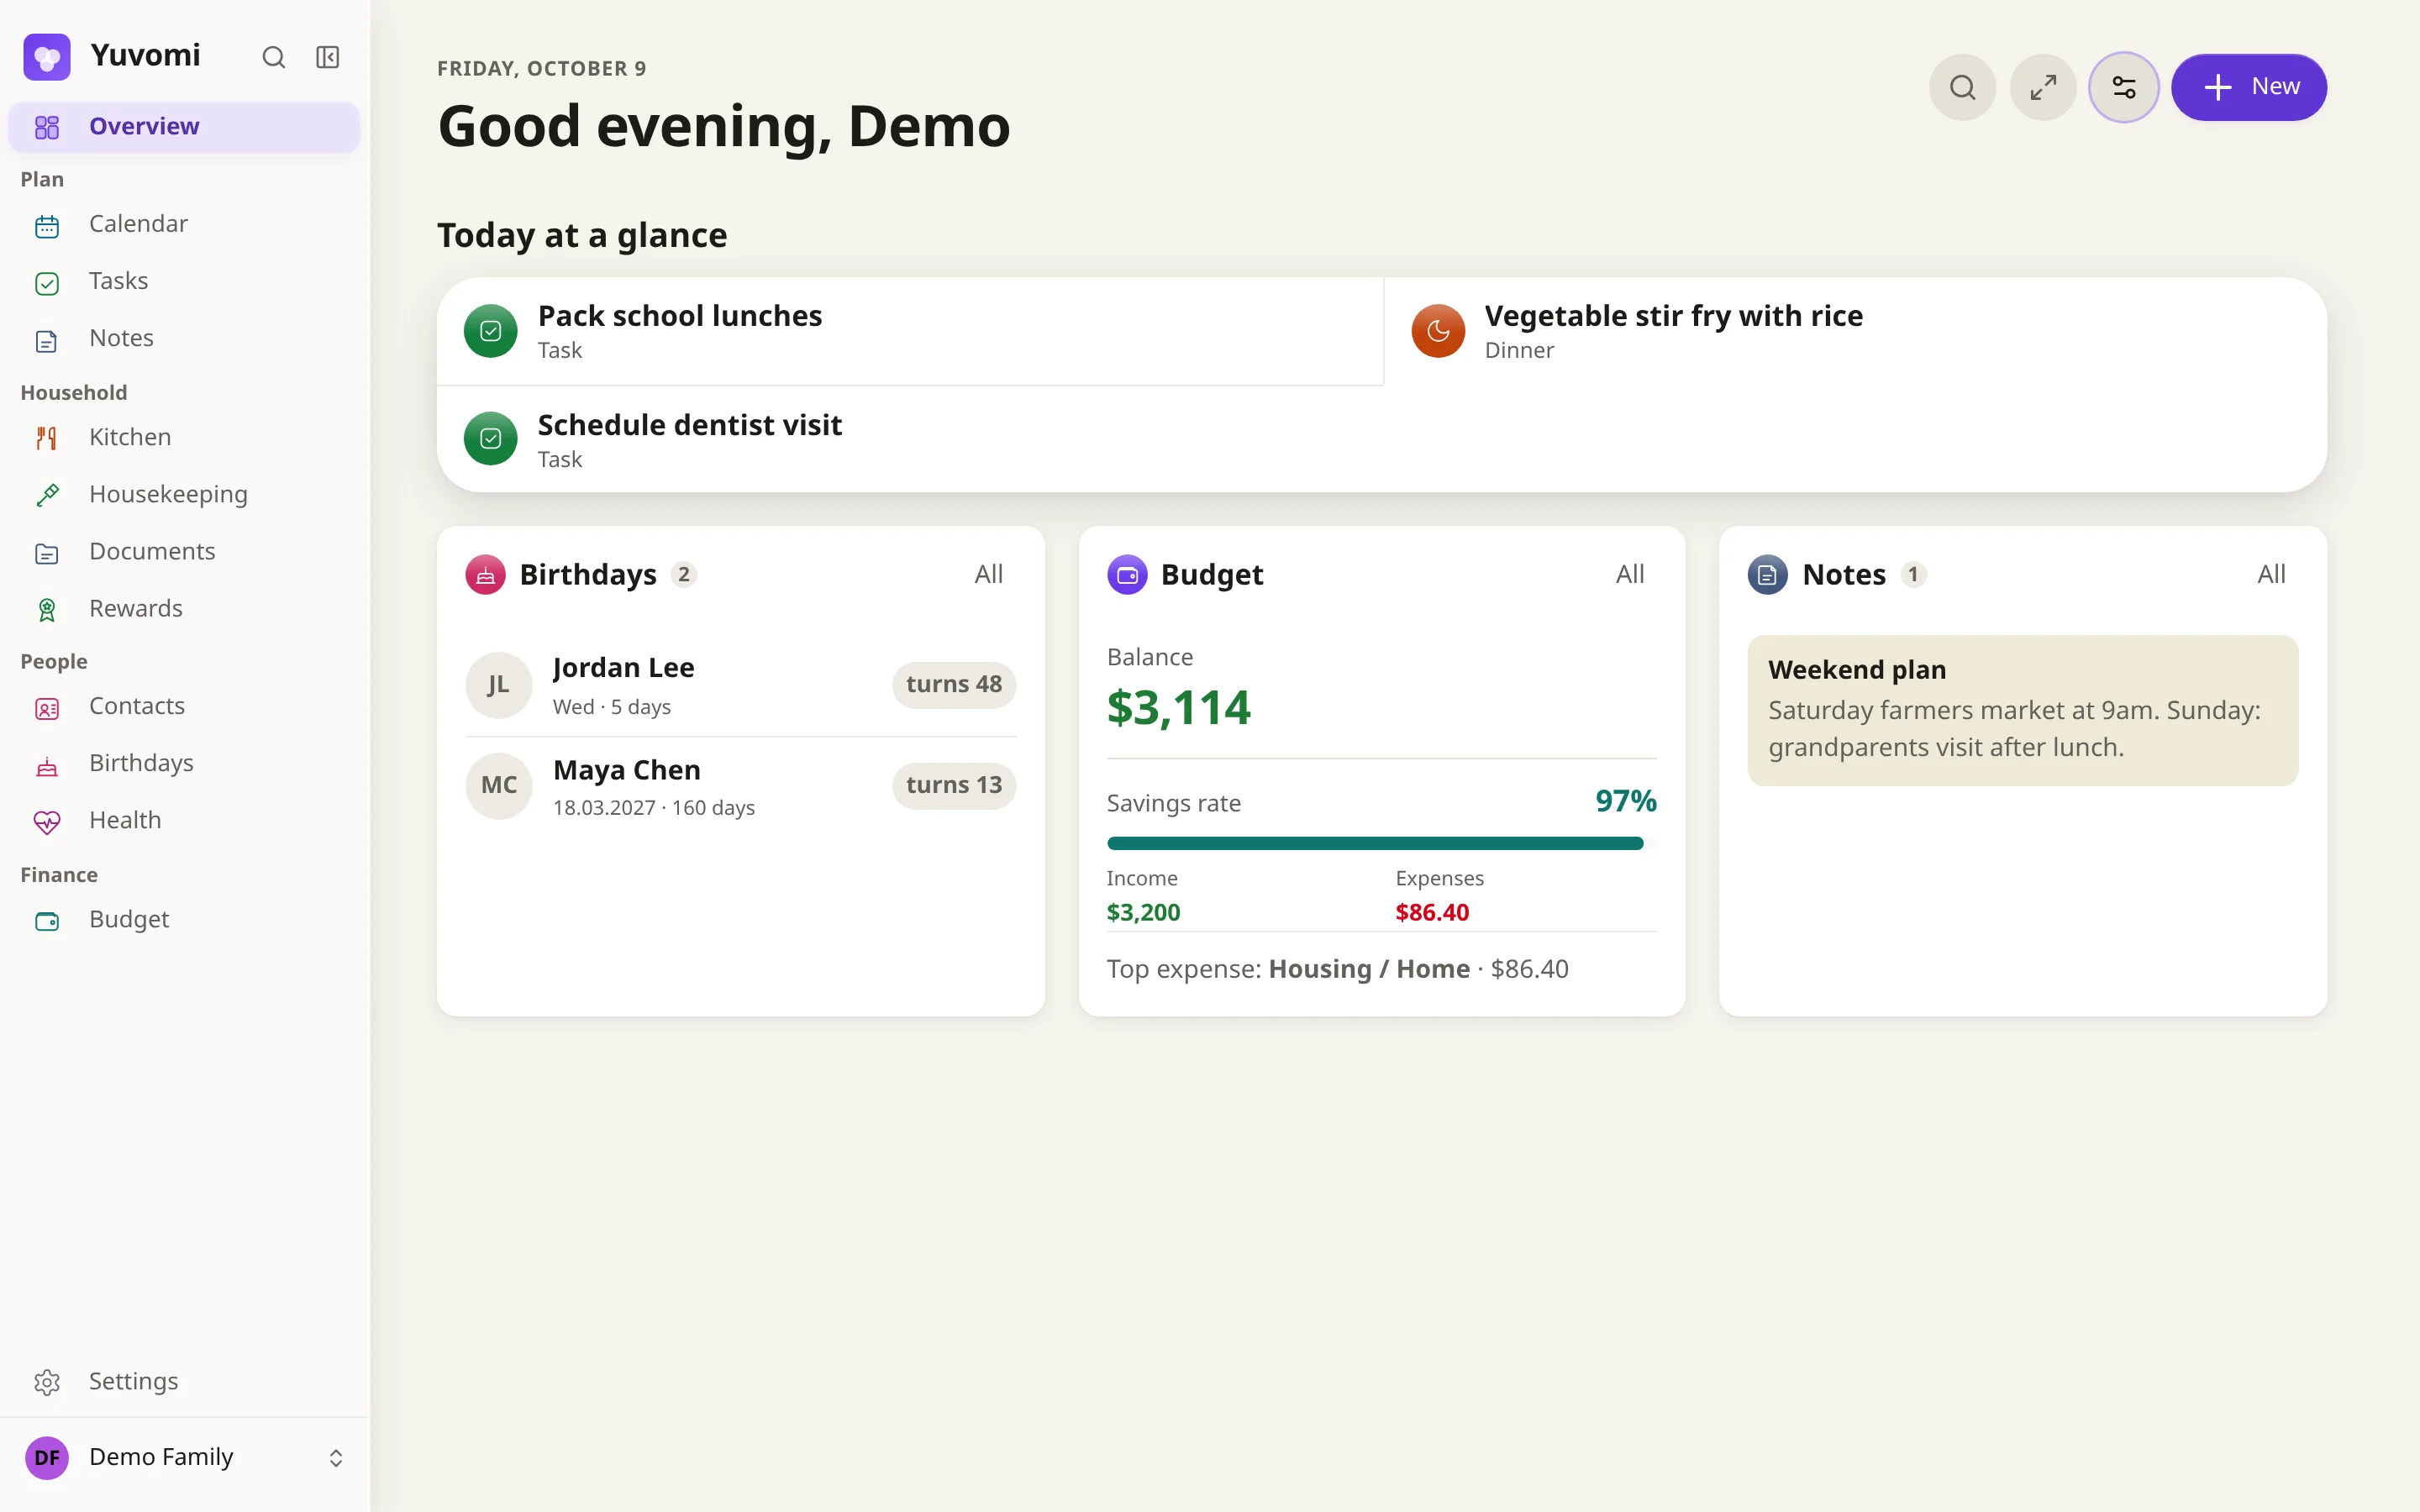Screen dimensions: 2420x1512
Task: Click the turns 48 badge
Action: pos(953,685)
